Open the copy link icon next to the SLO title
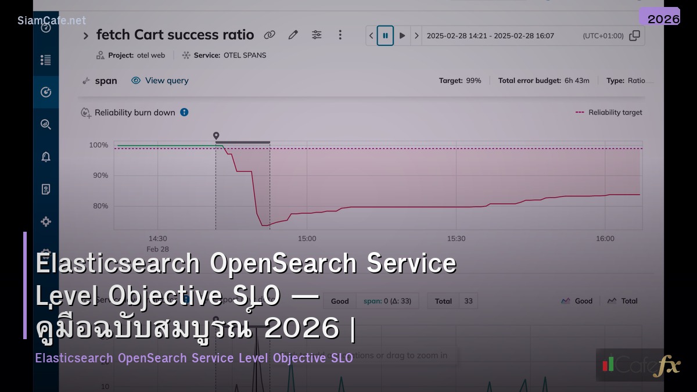 pos(270,35)
